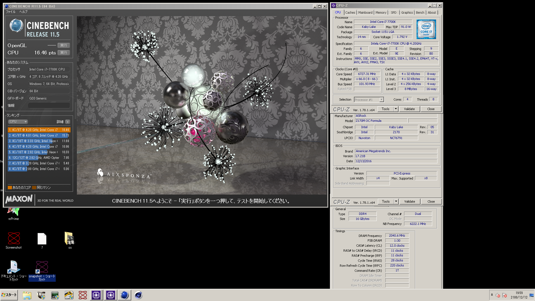Run the OpenGL test with 実行 button
Viewport: 535px width, 301px height.
tap(64, 45)
